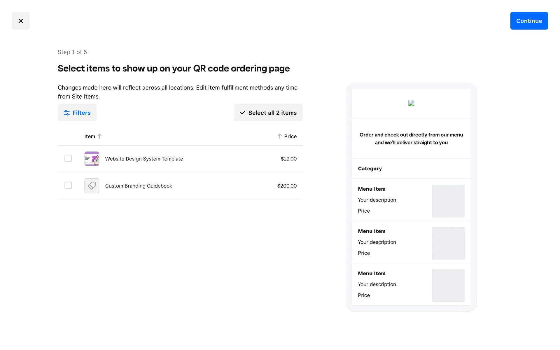Click the $200.00 price cell

coord(287,186)
